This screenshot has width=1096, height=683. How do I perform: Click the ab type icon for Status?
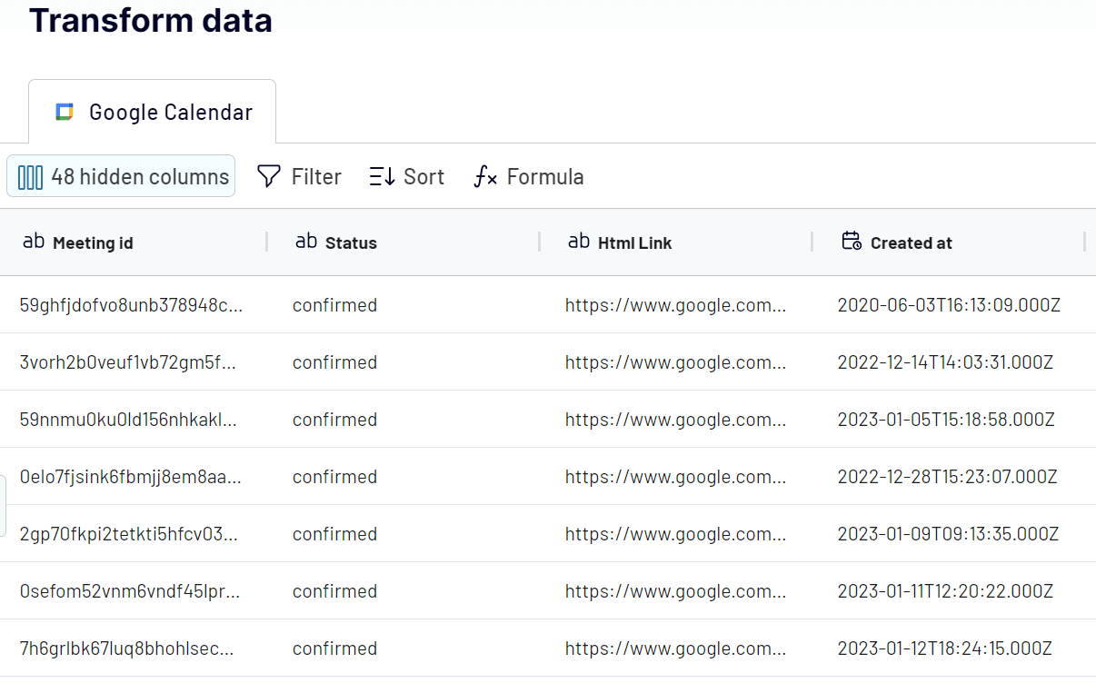pyautogui.click(x=306, y=241)
